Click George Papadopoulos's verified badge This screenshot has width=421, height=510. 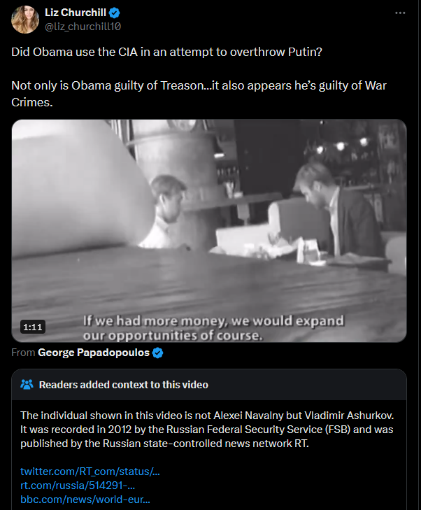tap(157, 353)
